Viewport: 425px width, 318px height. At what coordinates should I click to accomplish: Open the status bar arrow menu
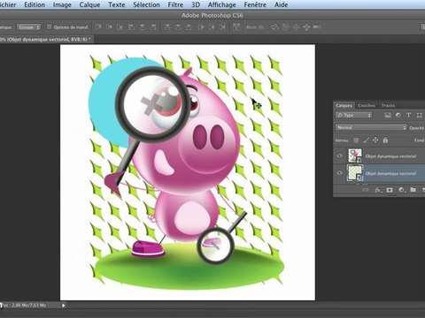pyautogui.click(x=64, y=306)
